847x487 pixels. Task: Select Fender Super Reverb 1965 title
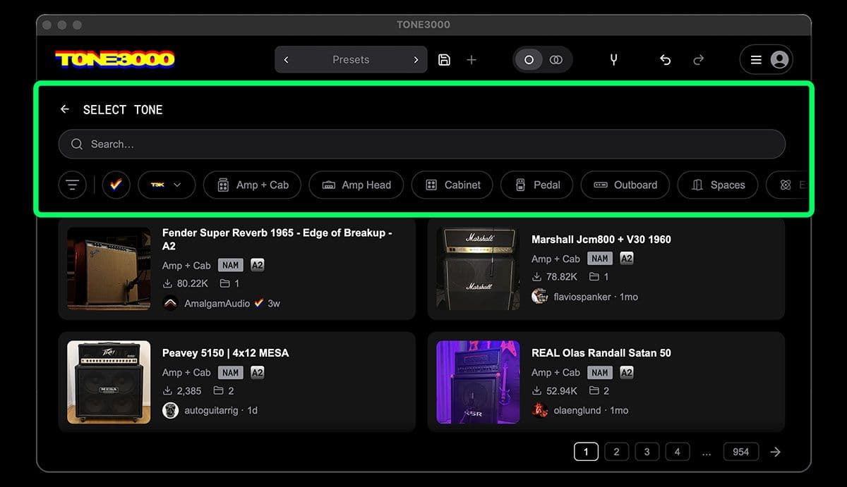pos(277,240)
